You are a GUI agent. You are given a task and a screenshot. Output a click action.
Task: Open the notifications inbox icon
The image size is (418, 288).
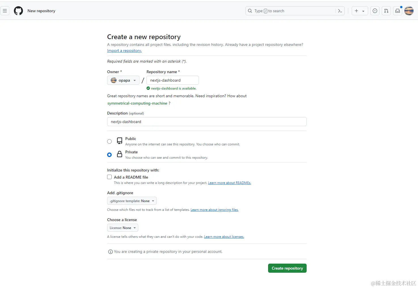[398, 11]
